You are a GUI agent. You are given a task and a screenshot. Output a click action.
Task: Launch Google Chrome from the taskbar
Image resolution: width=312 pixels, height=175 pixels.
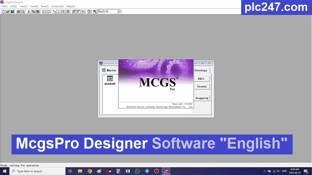click(90, 171)
